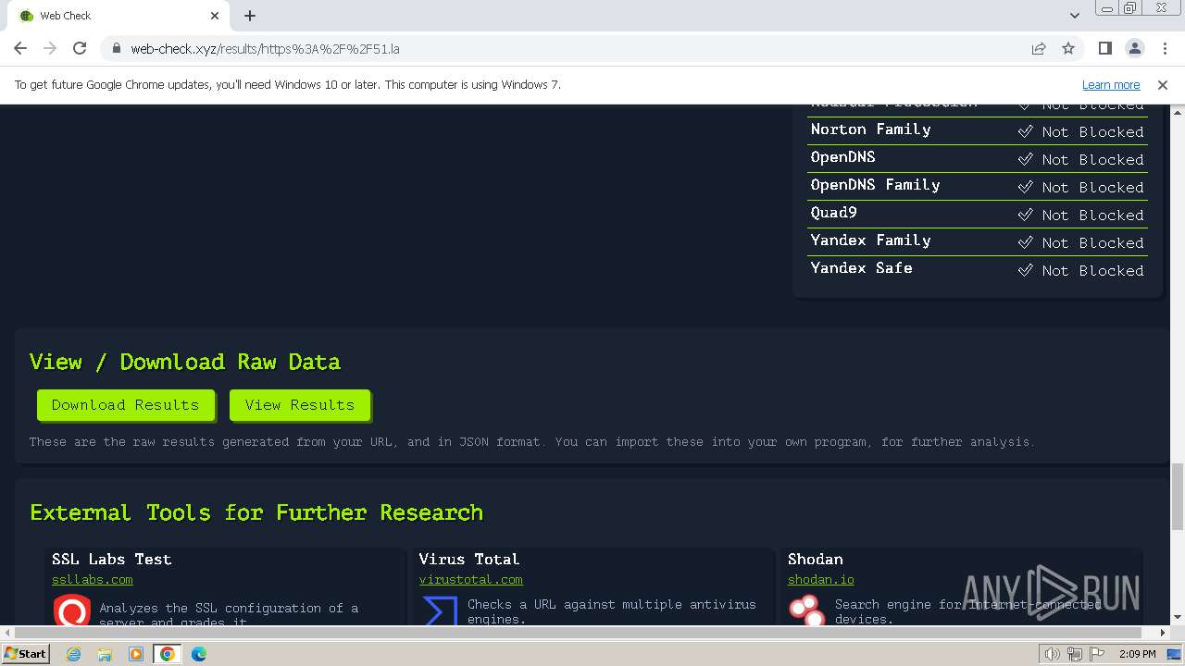Open tab search dropdown arrow
Image resolution: width=1185 pixels, height=666 pixels.
(1074, 16)
